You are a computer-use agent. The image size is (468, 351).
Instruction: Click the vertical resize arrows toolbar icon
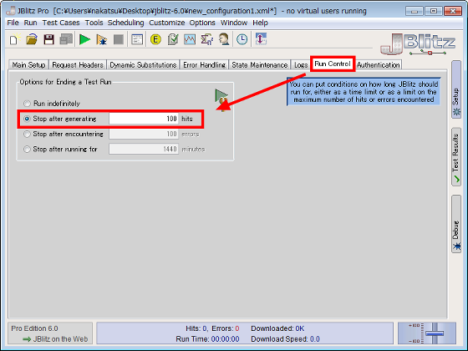coord(261,39)
